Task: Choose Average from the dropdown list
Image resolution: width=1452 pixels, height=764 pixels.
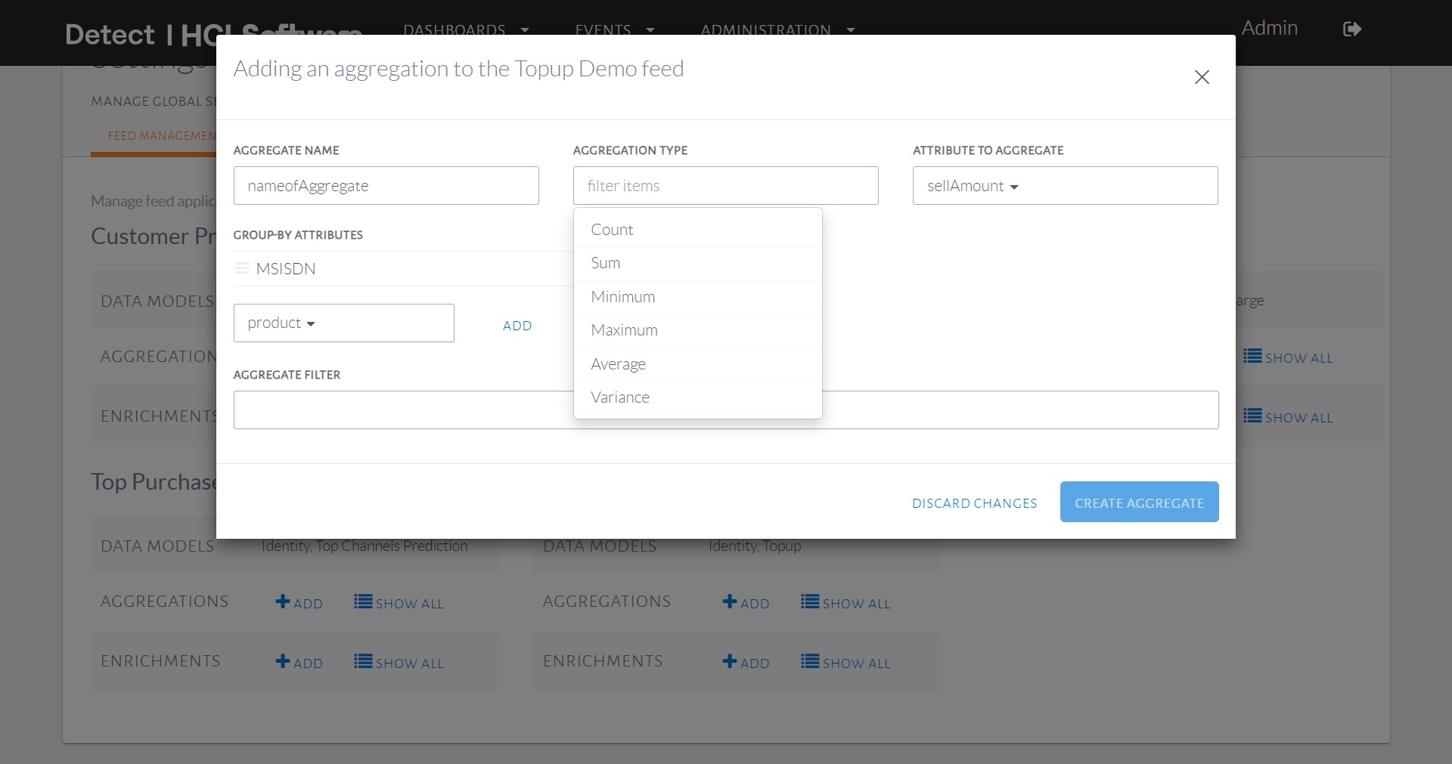Action: coord(618,364)
